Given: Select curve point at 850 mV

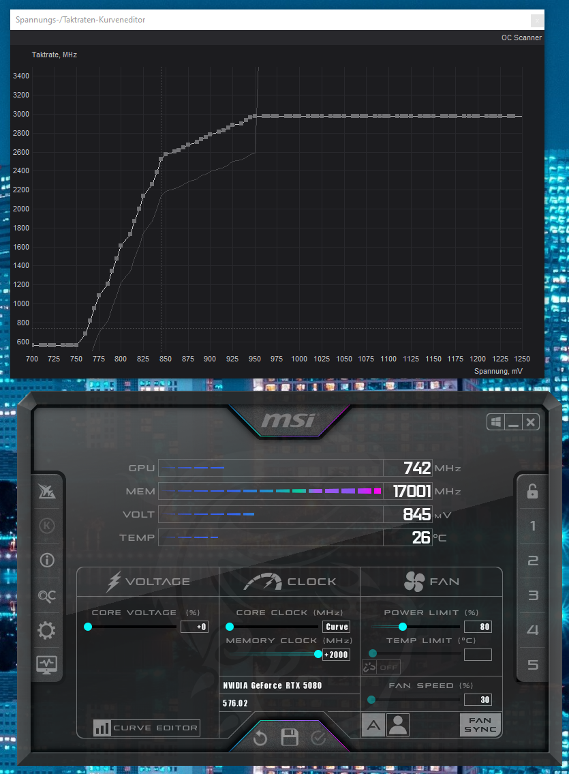Looking at the screenshot, I should pyautogui.click(x=166, y=155).
